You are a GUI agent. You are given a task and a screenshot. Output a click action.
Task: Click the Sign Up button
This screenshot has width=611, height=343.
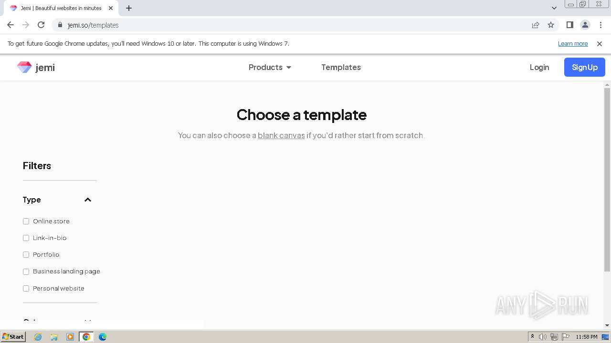(x=585, y=67)
